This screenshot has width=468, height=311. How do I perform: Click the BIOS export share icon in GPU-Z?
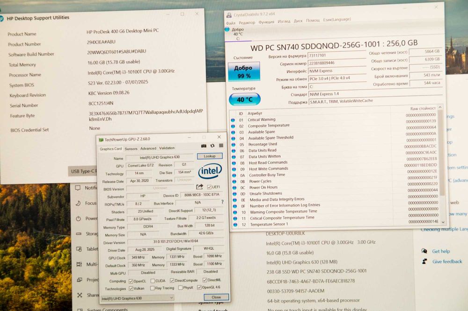[199, 187]
